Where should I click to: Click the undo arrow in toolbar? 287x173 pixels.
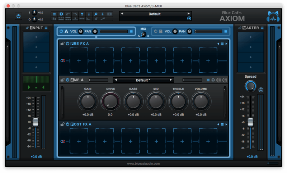(67, 14)
